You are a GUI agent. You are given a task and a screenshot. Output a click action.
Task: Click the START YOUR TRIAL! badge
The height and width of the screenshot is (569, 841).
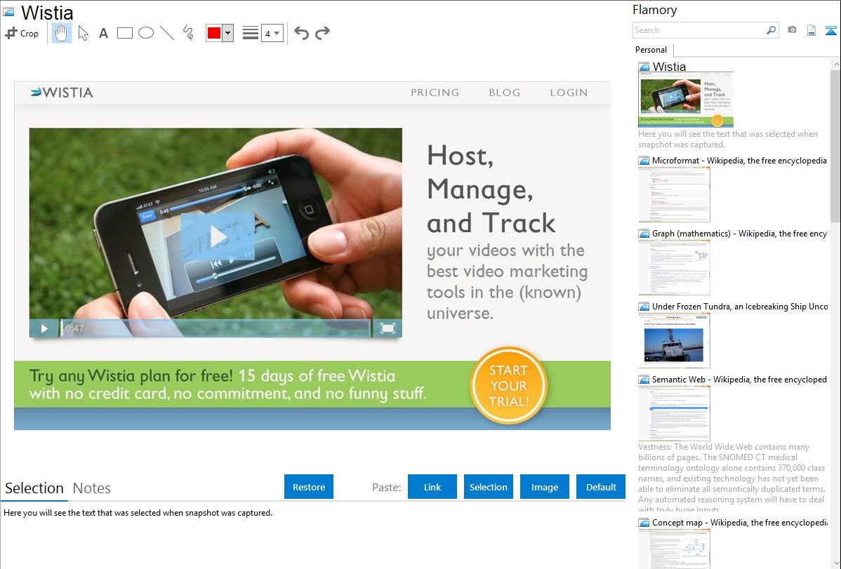pos(508,386)
